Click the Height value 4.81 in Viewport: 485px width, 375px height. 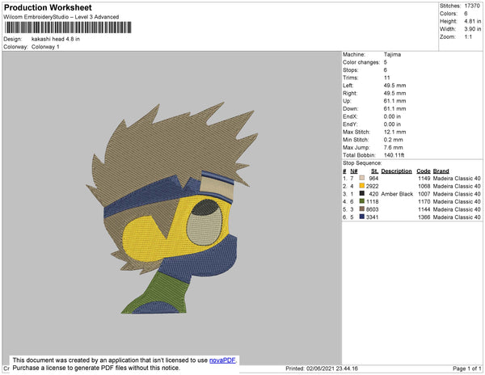coord(473,21)
